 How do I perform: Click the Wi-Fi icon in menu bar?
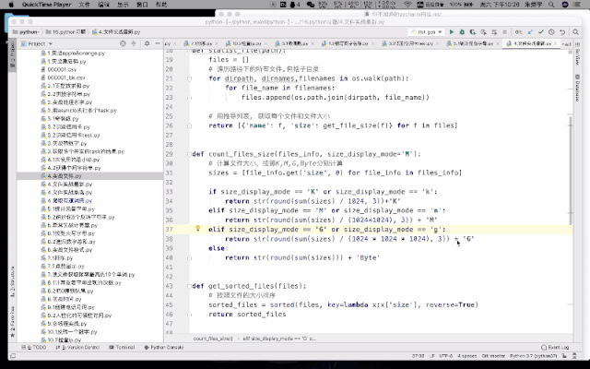(x=407, y=5)
